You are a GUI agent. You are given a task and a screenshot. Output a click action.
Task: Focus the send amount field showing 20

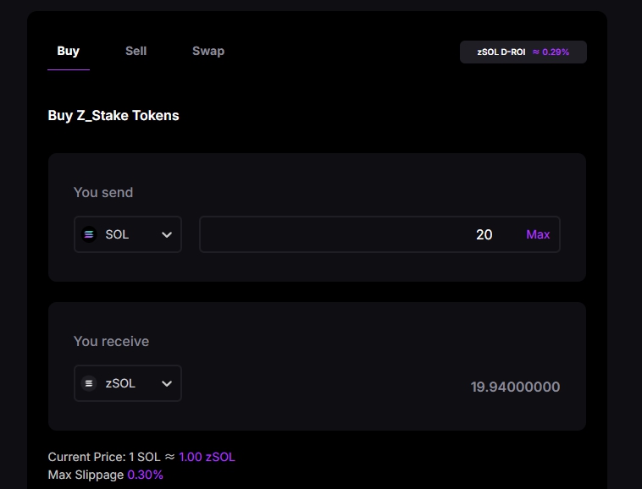(x=356, y=234)
